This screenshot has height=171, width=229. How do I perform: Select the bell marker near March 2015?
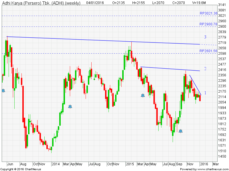(x=143, y=95)
